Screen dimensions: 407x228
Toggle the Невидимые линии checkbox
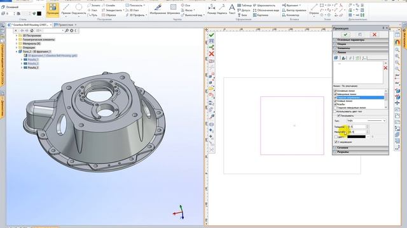[335, 94]
